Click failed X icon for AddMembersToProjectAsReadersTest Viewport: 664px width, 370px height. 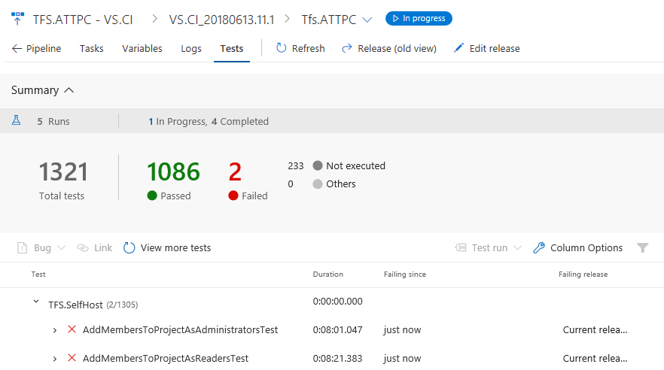(72, 358)
